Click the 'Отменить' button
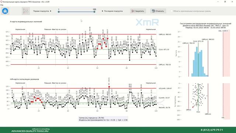236x133 pixels. (x=158, y=11)
